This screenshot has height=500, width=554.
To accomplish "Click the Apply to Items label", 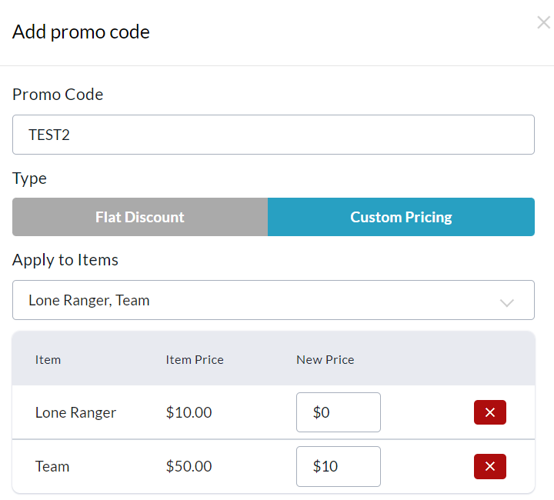I will [65, 260].
